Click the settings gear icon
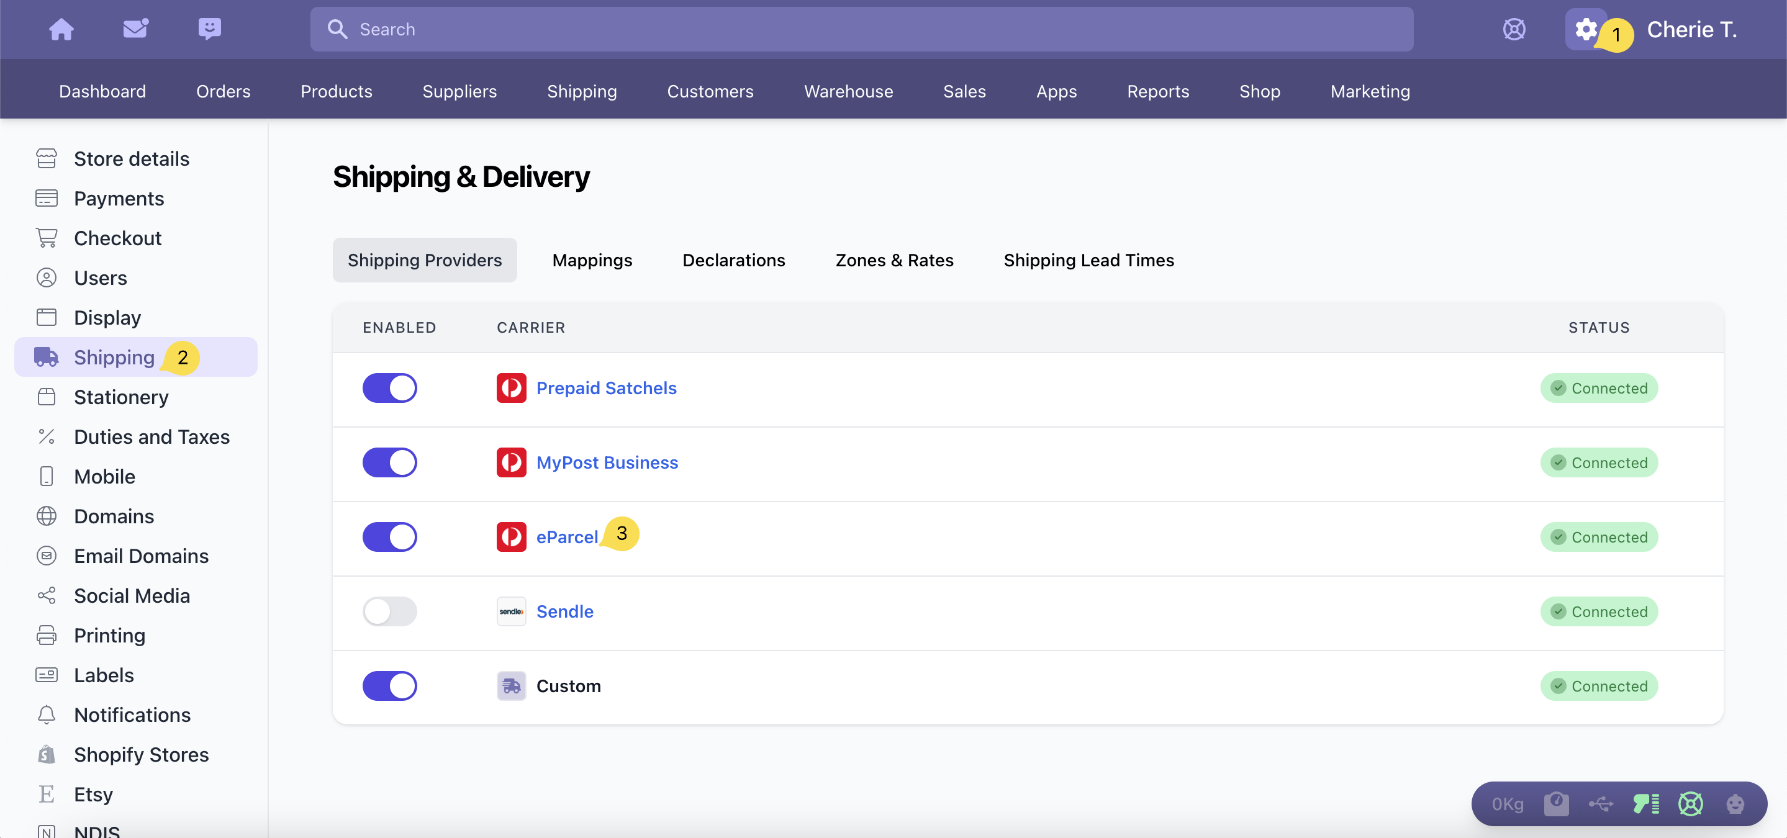Image resolution: width=1787 pixels, height=838 pixels. point(1585,29)
